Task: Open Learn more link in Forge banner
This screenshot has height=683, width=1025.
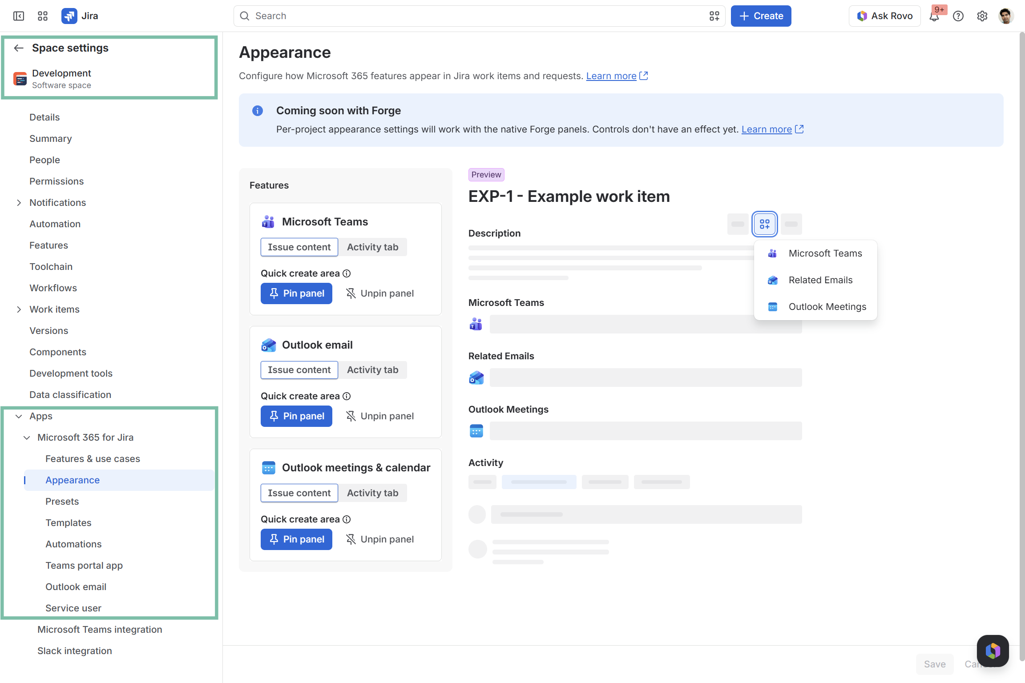Action: click(x=772, y=129)
